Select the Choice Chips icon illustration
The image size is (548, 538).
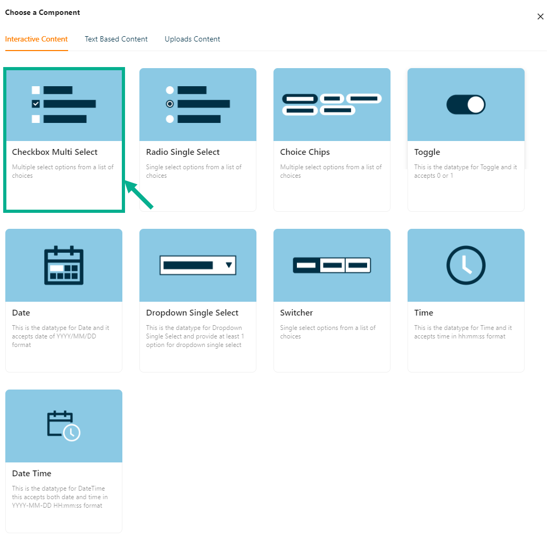point(332,104)
